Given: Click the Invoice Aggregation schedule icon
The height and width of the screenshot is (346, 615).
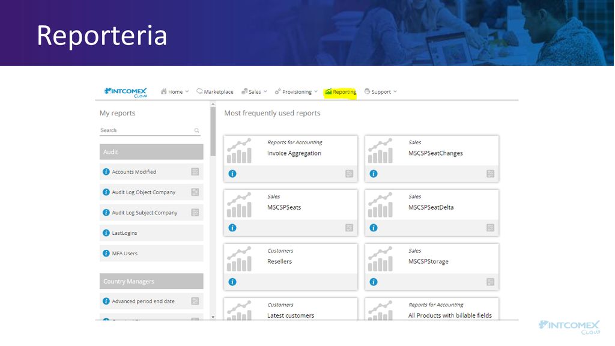Looking at the screenshot, I should point(349,174).
